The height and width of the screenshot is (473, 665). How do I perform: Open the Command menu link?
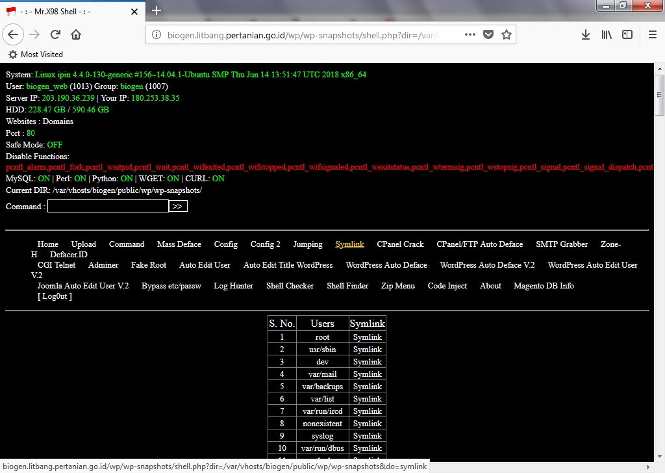[127, 244]
